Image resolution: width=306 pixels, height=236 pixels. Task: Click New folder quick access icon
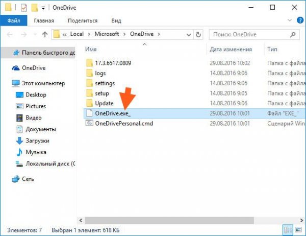[35, 8]
